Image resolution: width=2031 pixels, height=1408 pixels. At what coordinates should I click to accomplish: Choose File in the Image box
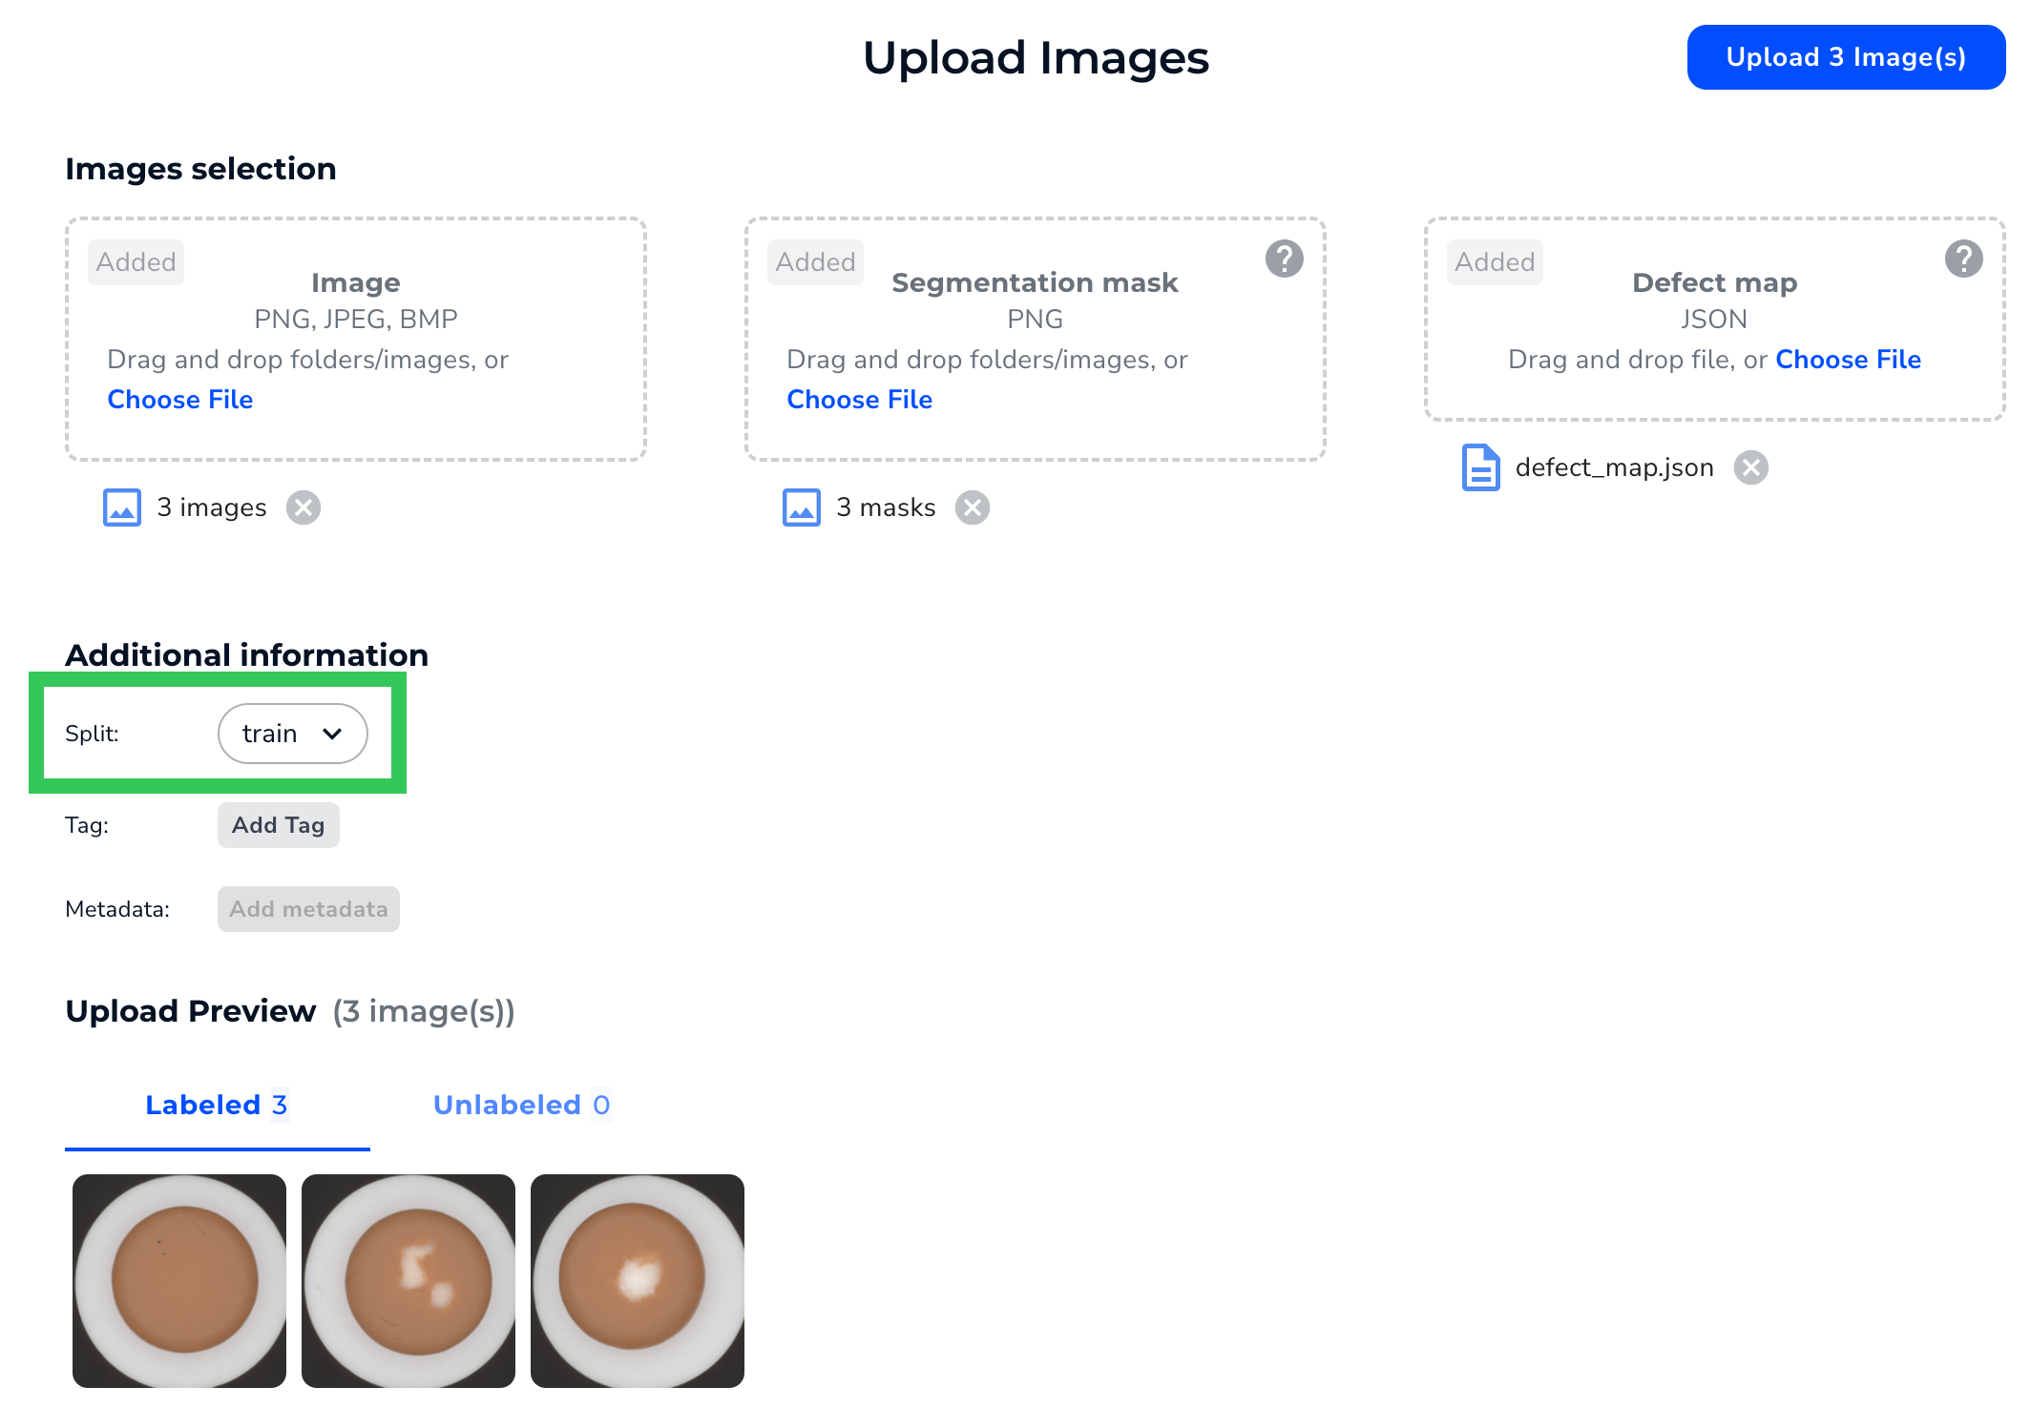point(180,400)
